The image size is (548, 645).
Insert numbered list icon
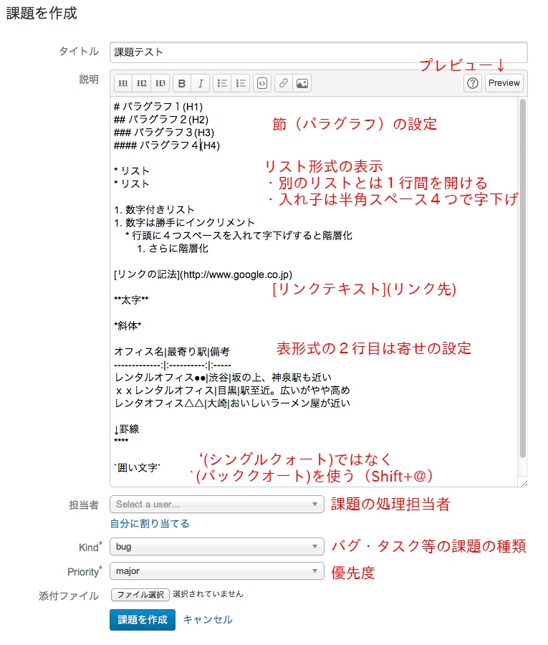[241, 84]
